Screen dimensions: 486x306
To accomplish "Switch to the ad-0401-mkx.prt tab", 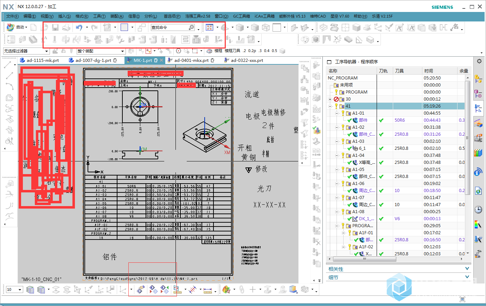I will click(x=191, y=60).
